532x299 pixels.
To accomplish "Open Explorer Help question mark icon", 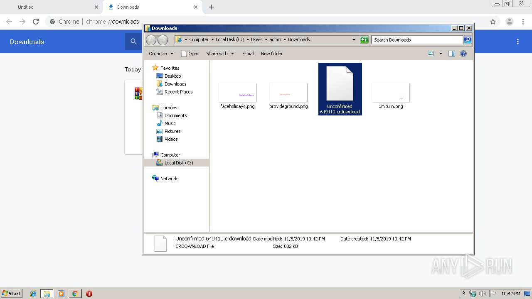I will 463,54.
